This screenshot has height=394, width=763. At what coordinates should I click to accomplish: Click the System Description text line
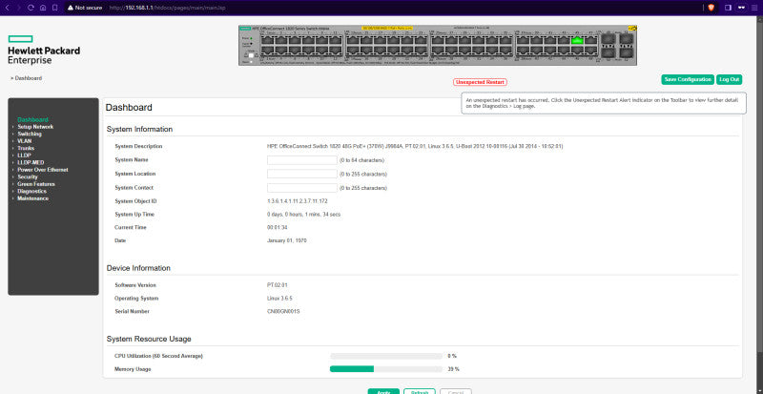pyautogui.click(x=415, y=146)
